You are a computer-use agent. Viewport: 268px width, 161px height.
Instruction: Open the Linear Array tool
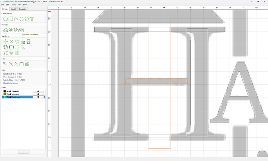click(5, 53)
